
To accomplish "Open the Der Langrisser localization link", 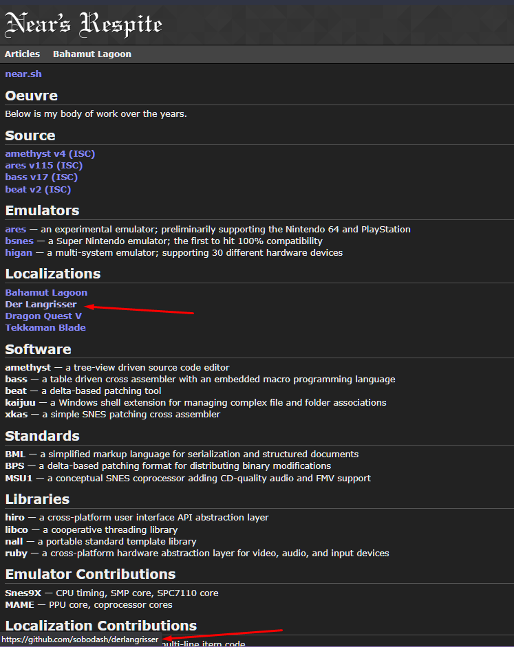I will 41,304.
